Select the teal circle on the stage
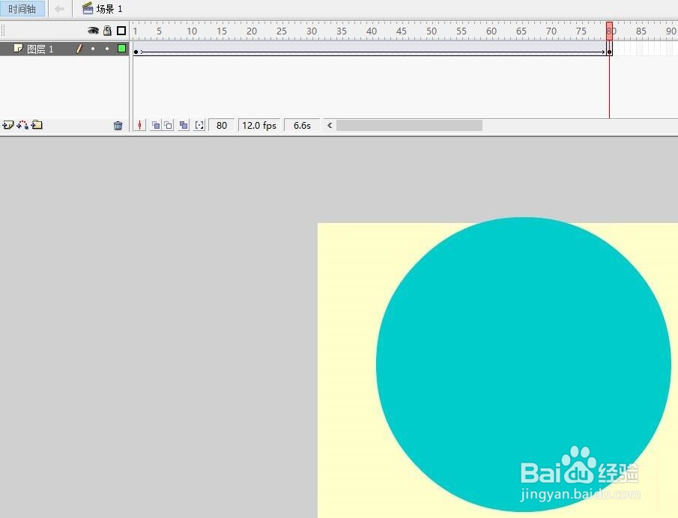 click(523, 365)
